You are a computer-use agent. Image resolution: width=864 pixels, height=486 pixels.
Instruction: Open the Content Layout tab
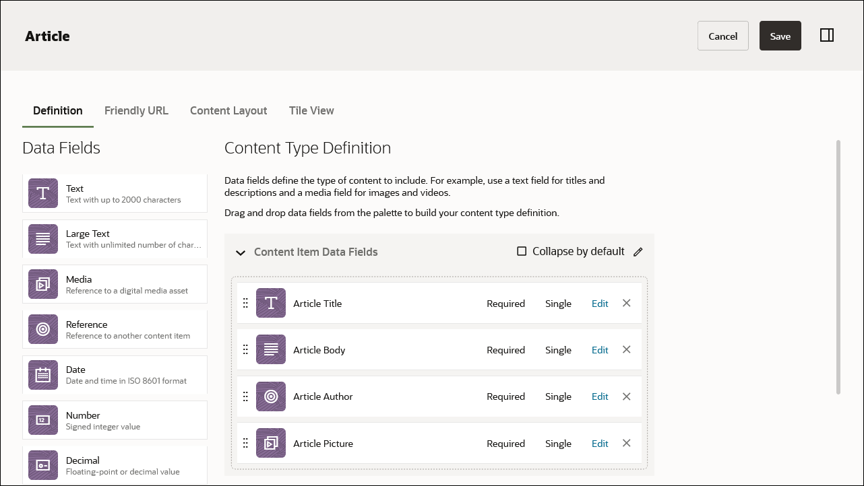tap(228, 110)
